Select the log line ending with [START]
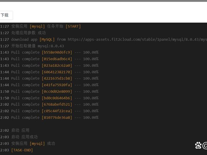Image resolution: width=207 pixels, height=155 pixels. point(40,26)
